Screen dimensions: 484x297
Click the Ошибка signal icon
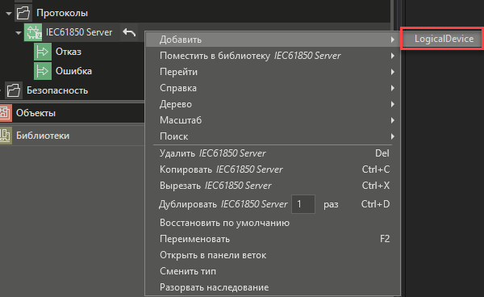coord(43,71)
